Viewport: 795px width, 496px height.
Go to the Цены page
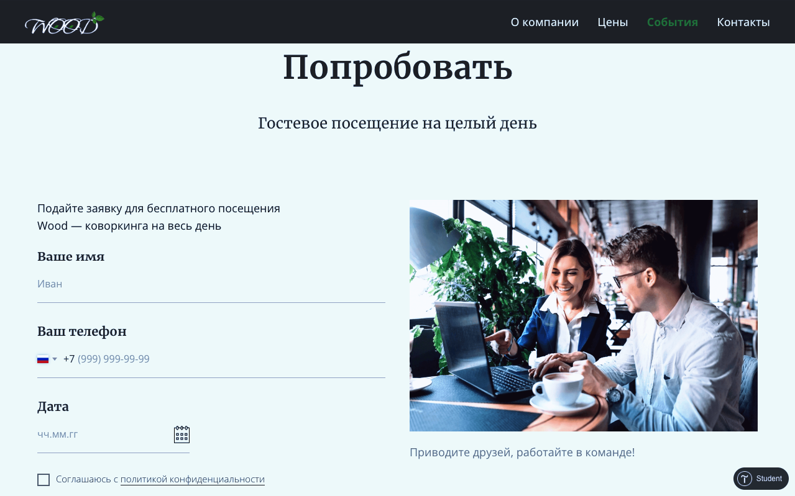point(613,22)
